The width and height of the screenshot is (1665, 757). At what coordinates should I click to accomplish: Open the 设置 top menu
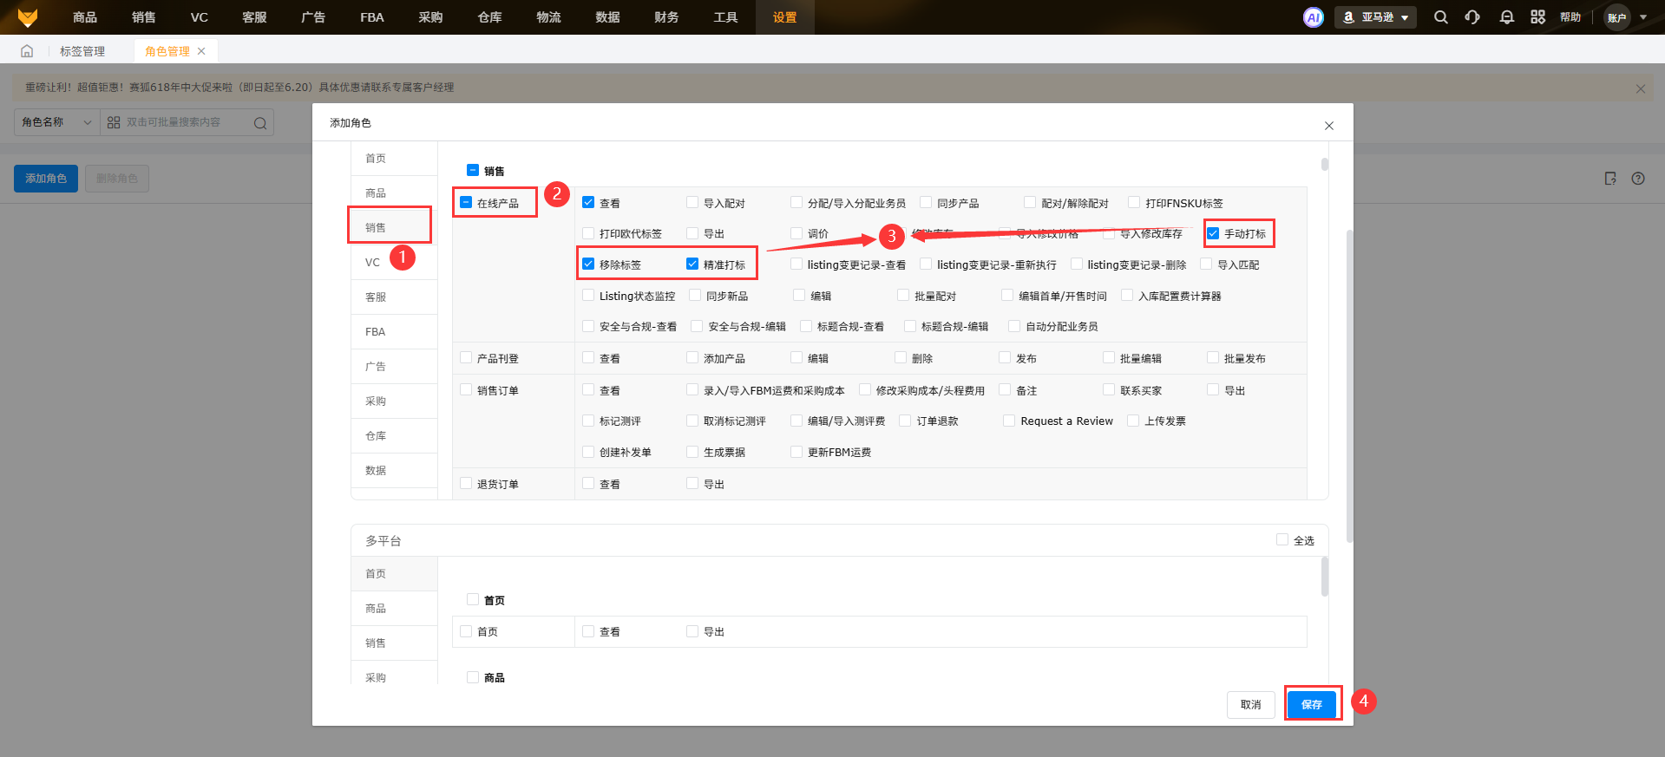[x=784, y=17]
